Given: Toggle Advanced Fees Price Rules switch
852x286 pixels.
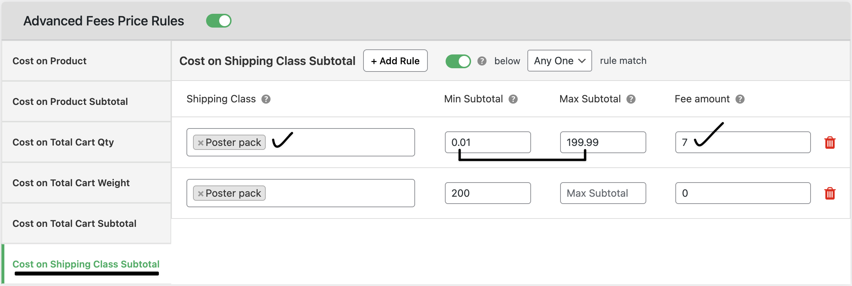Looking at the screenshot, I should (219, 21).
